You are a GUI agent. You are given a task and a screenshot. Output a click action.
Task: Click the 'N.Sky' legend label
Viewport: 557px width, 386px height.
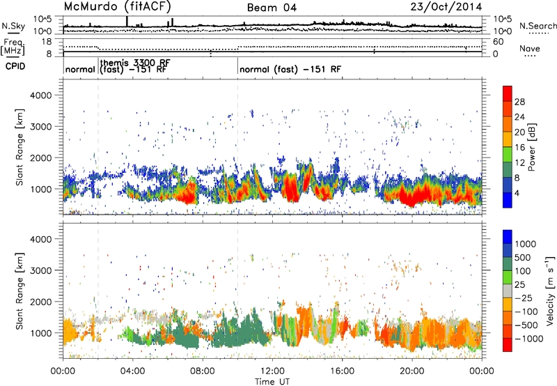coord(13,26)
